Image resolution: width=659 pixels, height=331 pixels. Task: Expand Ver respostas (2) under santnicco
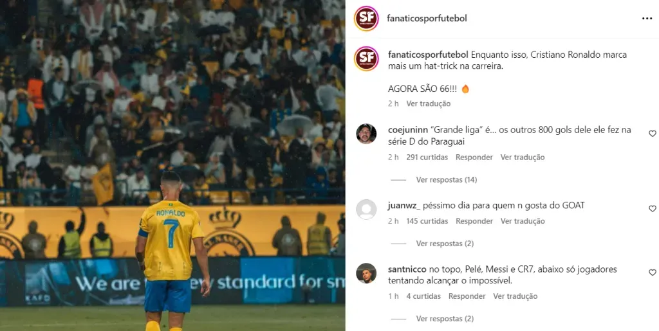[x=445, y=318]
